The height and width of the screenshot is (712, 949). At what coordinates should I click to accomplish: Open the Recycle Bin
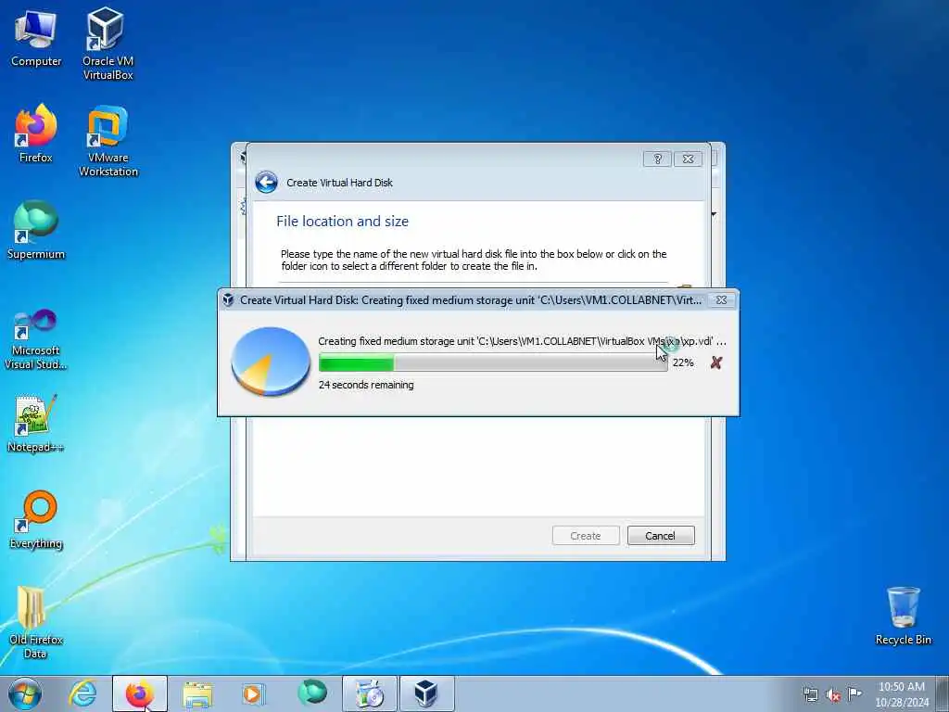903,616
